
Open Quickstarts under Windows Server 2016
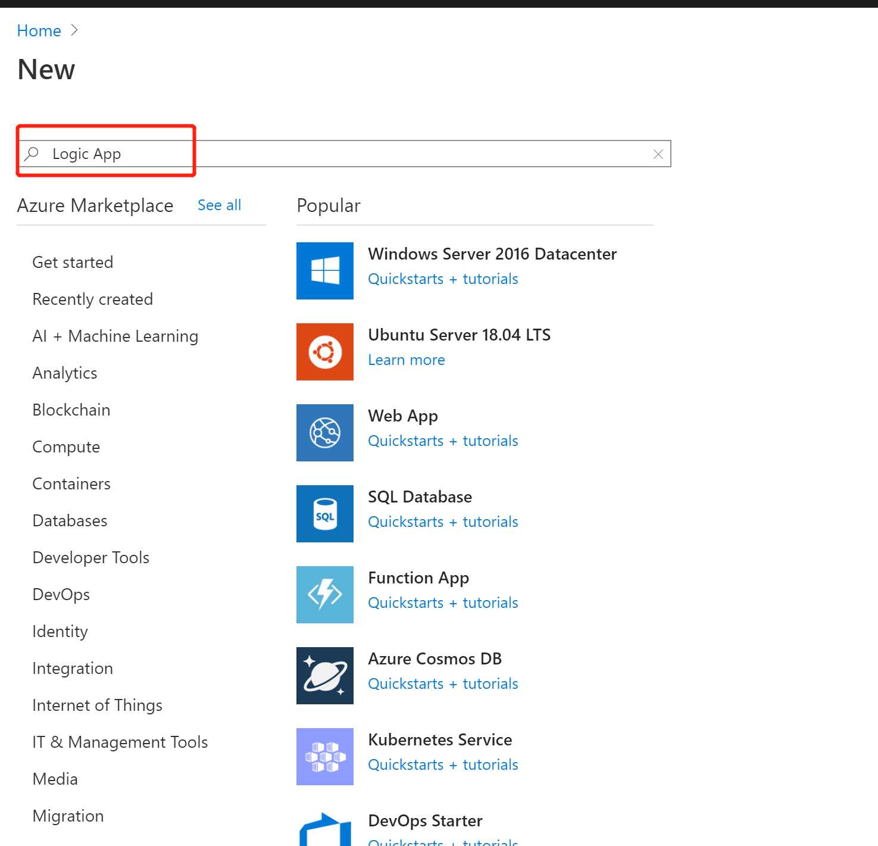click(443, 279)
